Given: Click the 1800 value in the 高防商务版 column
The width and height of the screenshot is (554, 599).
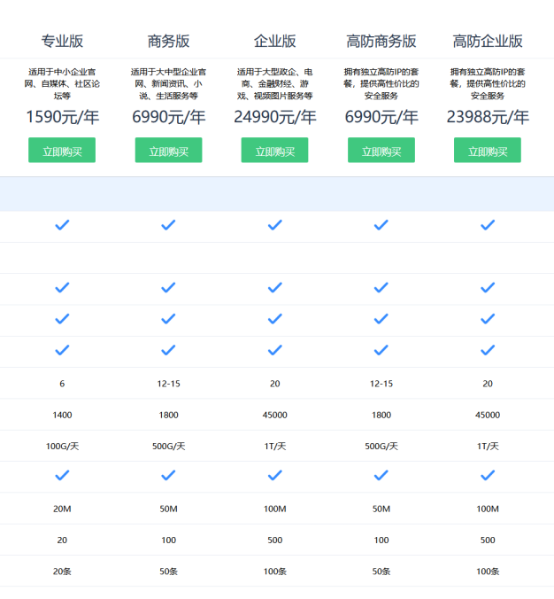Looking at the screenshot, I should (381, 415).
